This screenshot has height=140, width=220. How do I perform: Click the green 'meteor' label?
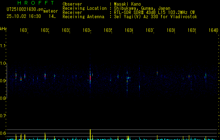click(51, 11)
